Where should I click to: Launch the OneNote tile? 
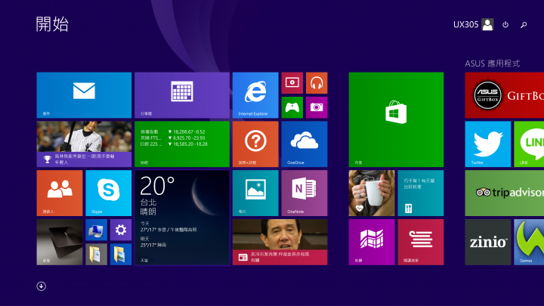[x=304, y=193]
